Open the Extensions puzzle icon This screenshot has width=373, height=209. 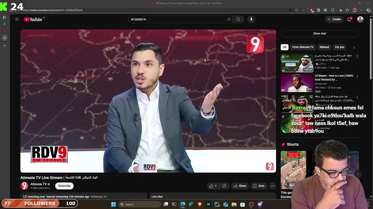pyautogui.click(x=332, y=10)
